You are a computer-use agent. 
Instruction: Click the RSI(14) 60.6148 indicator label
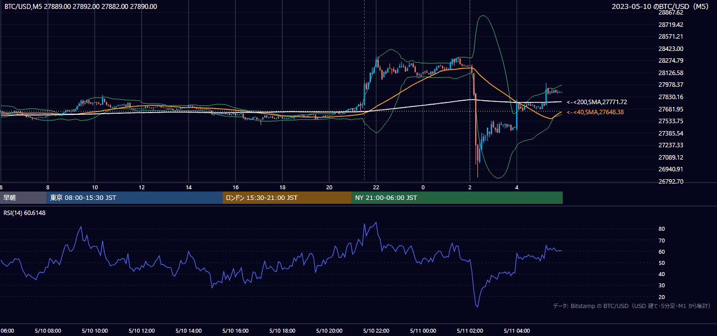pyautogui.click(x=25, y=213)
